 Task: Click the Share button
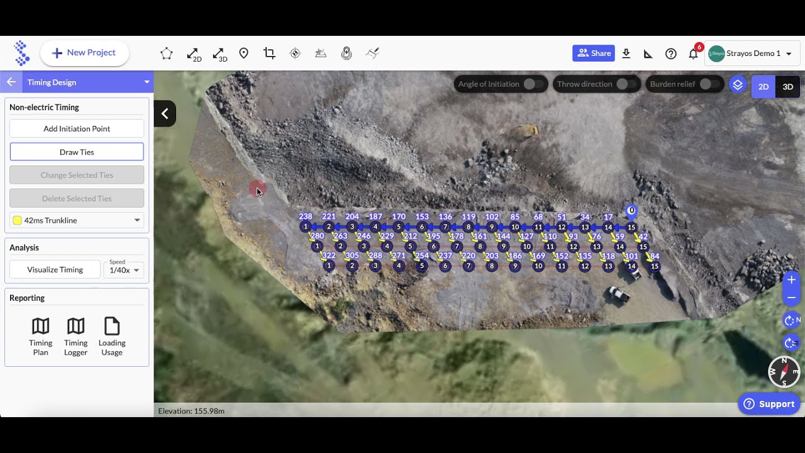click(594, 53)
